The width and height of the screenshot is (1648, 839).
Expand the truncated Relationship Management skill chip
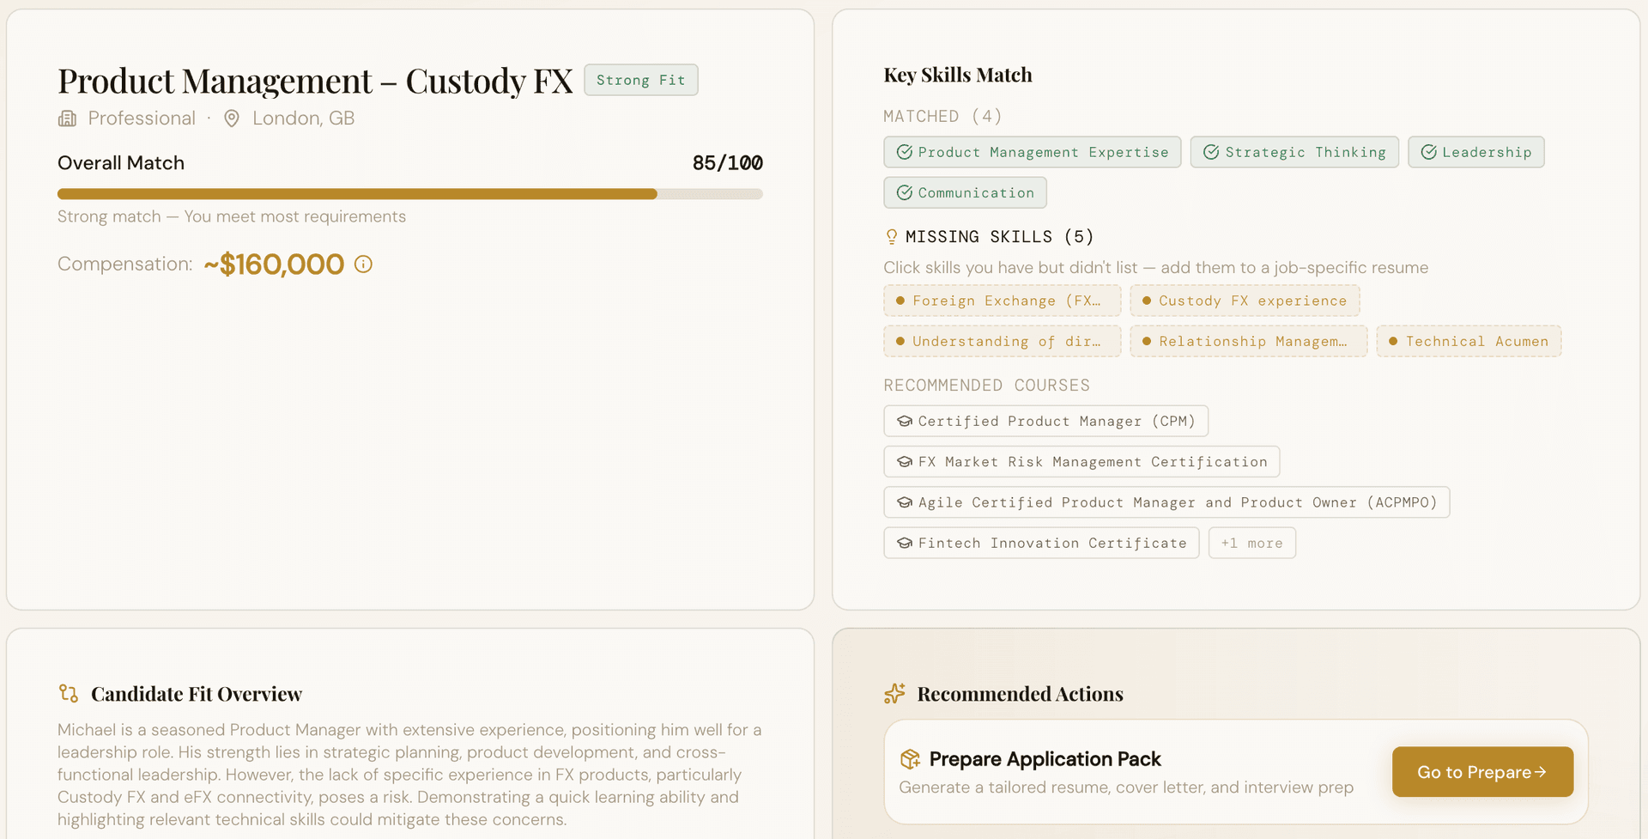pos(1248,341)
